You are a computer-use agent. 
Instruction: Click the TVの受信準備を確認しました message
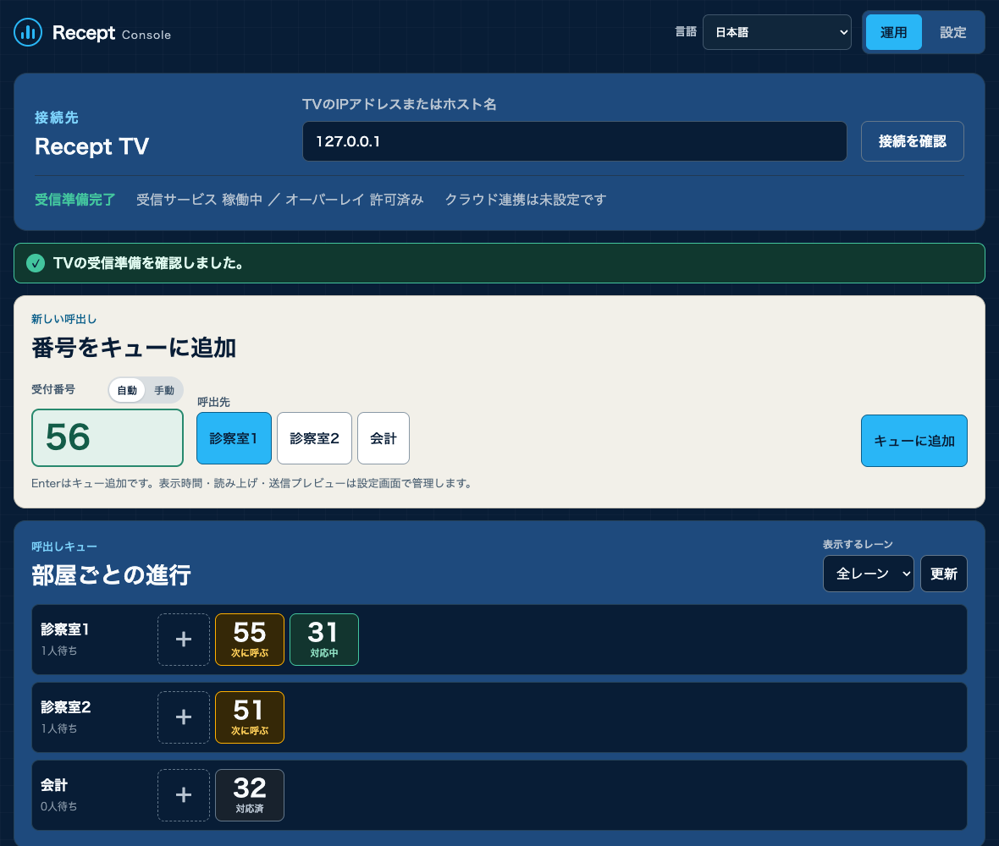(151, 263)
